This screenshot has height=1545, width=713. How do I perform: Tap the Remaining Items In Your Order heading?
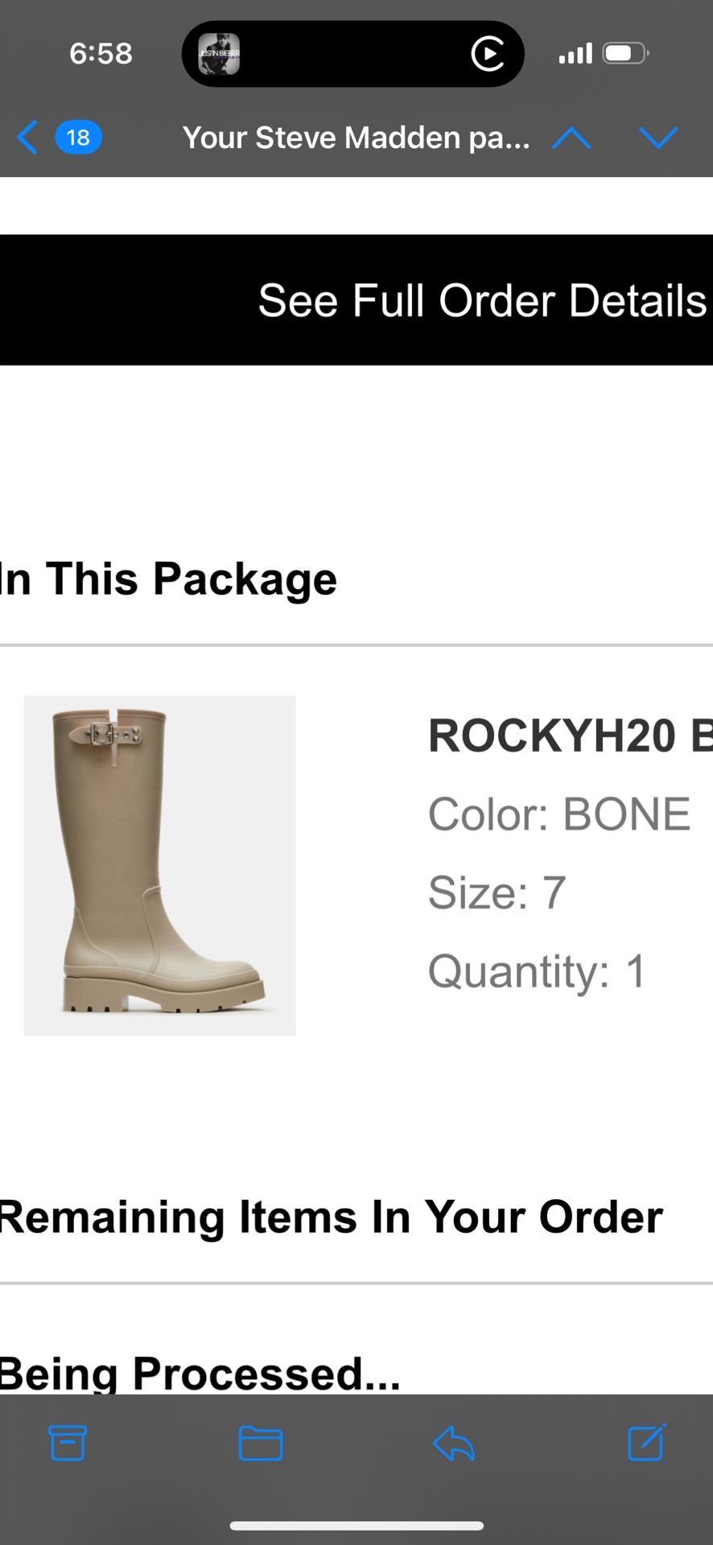[x=330, y=1217]
